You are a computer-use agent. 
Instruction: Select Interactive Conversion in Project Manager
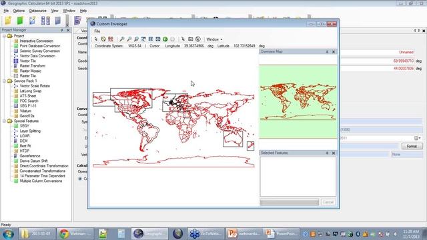(36, 41)
